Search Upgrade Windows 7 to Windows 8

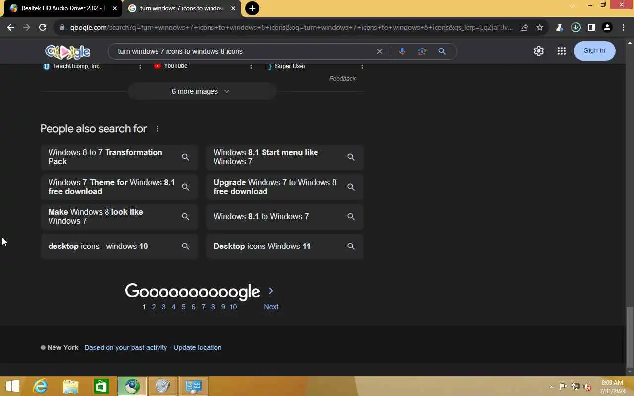click(x=285, y=187)
